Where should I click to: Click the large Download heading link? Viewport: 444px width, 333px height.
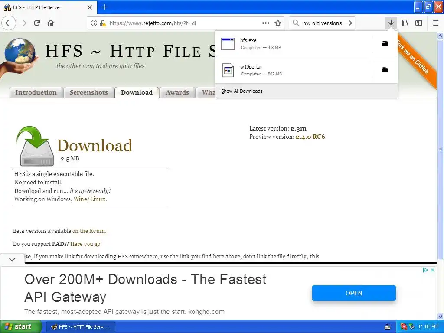click(95, 145)
